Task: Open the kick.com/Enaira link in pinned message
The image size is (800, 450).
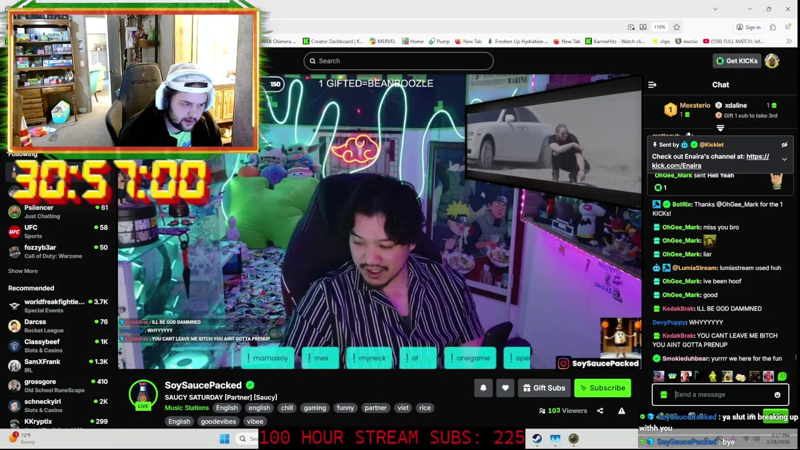Action: point(710,161)
